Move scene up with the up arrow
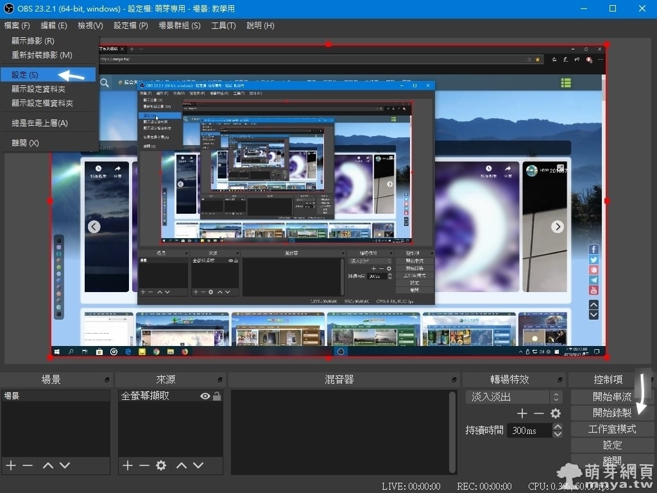Image resolution: width=657 pixels, height=493 pixels. pos(48,465)
